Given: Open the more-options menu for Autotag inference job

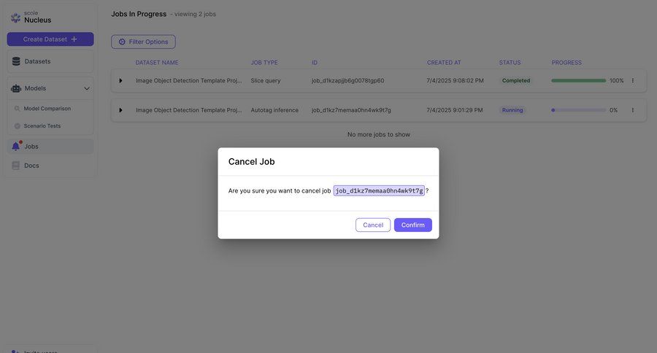Looking at the screenshot, I should pos(633,110).
